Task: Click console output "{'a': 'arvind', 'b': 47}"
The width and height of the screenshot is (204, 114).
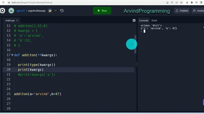Action: (159, 28)
